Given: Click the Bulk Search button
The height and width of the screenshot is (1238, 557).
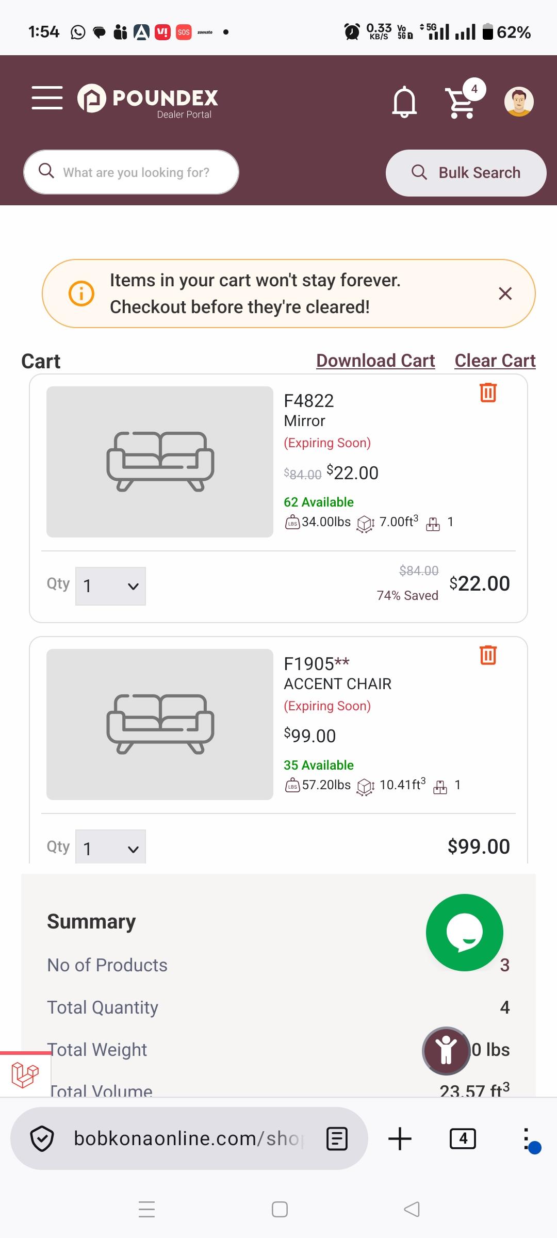Looking at the screenshot, I should click(466, 173).
